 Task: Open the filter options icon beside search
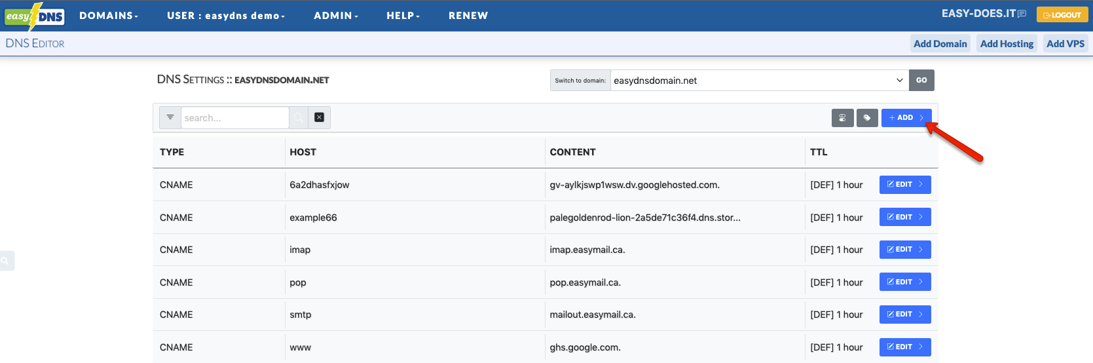point(170,117)
